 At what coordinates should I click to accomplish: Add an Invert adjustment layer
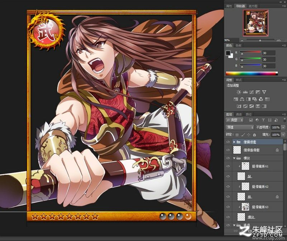point(239,106)
